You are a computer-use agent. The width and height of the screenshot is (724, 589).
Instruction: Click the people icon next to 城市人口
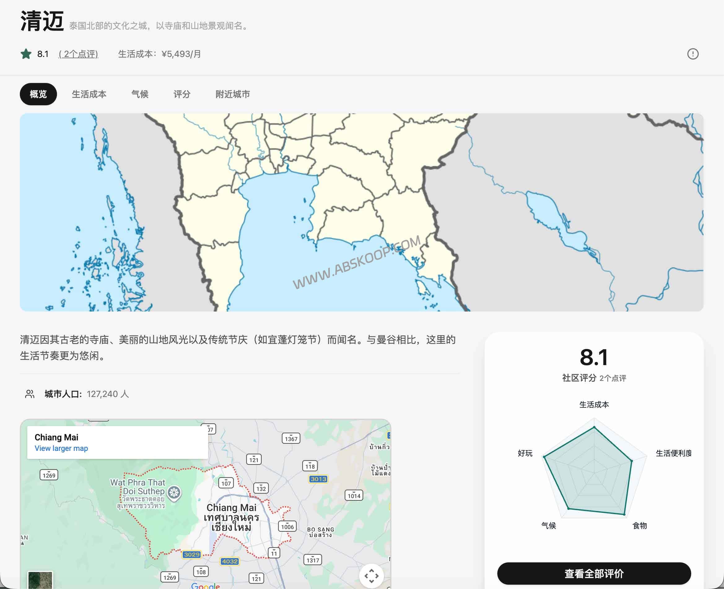tap(30, 394)
